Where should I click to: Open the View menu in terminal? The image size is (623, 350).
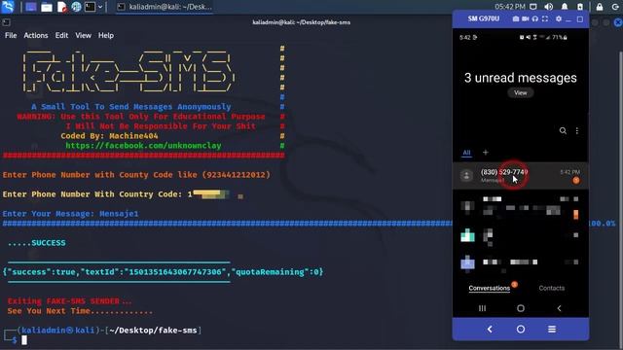(83, 35)
